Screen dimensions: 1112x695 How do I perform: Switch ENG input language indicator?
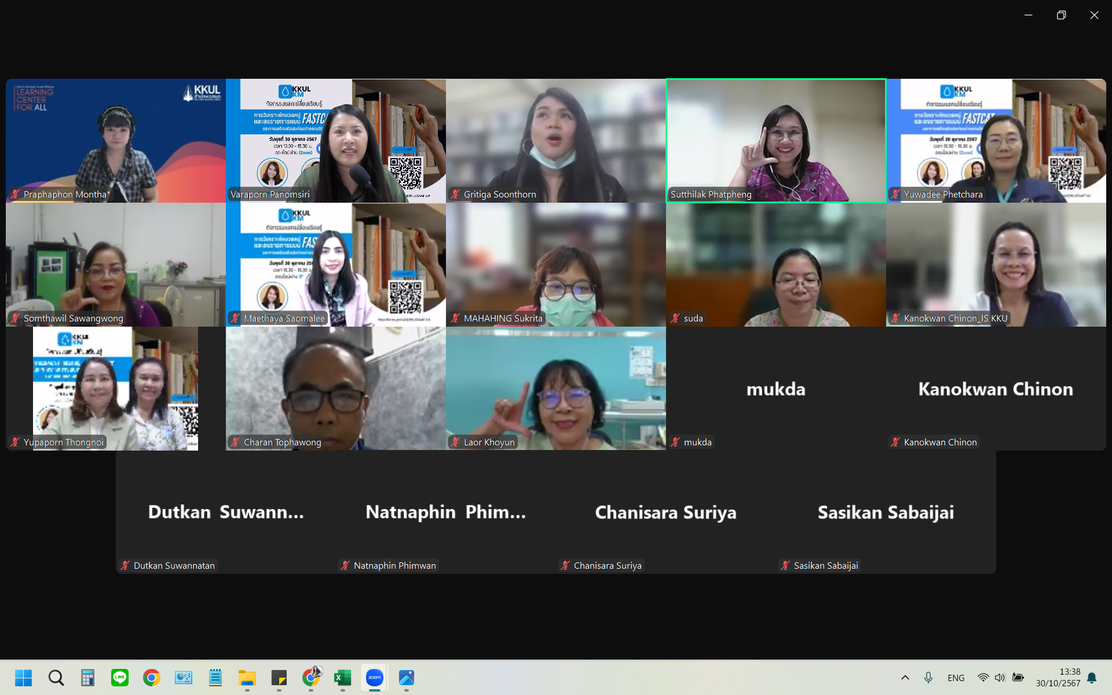(956, 678)
